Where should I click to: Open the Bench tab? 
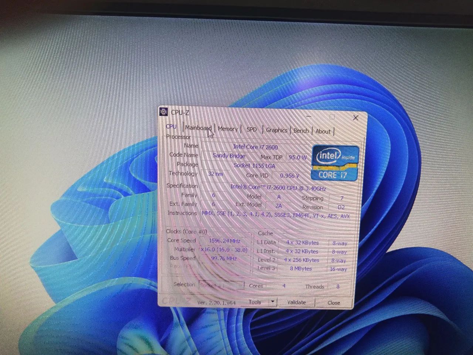[301, 131]
